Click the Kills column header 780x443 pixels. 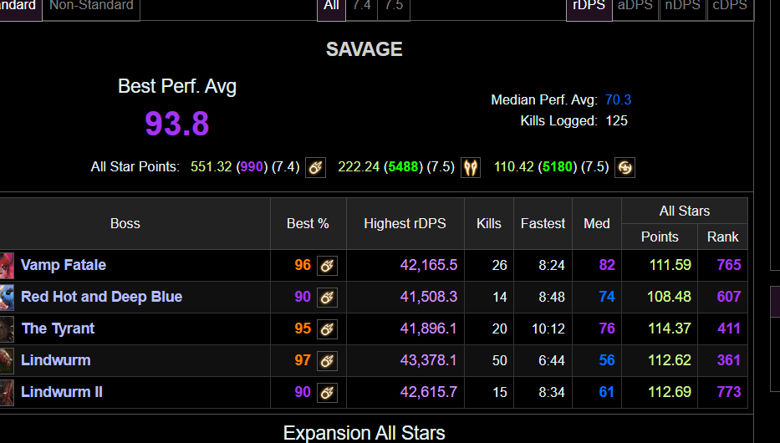click(x=489, y=224)
